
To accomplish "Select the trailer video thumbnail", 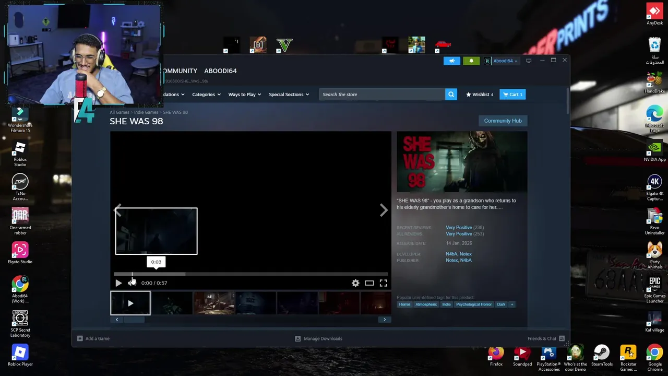I will pos(130,303).
